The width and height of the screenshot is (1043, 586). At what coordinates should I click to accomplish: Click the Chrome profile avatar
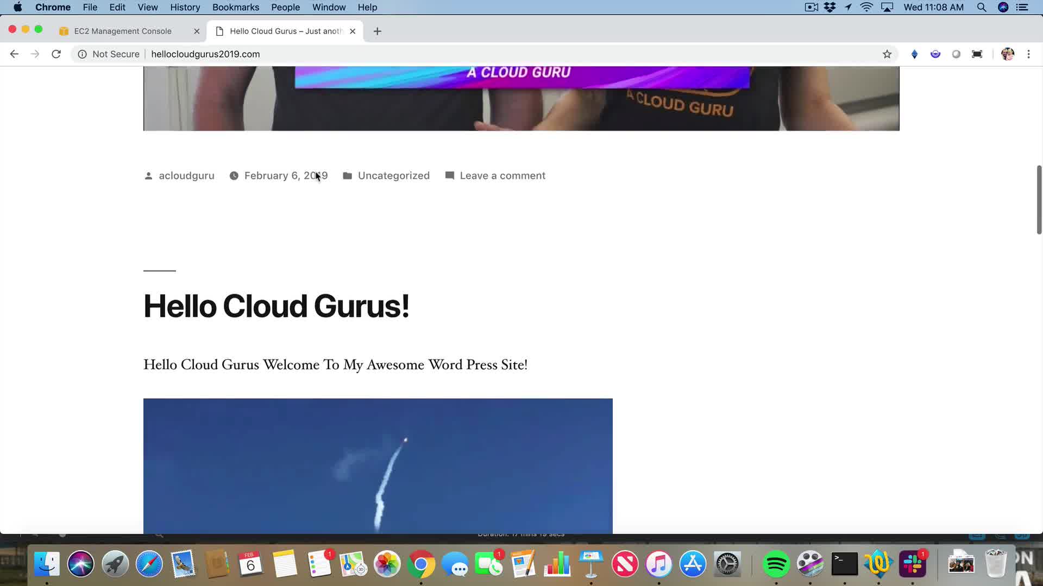(1007, 54)
